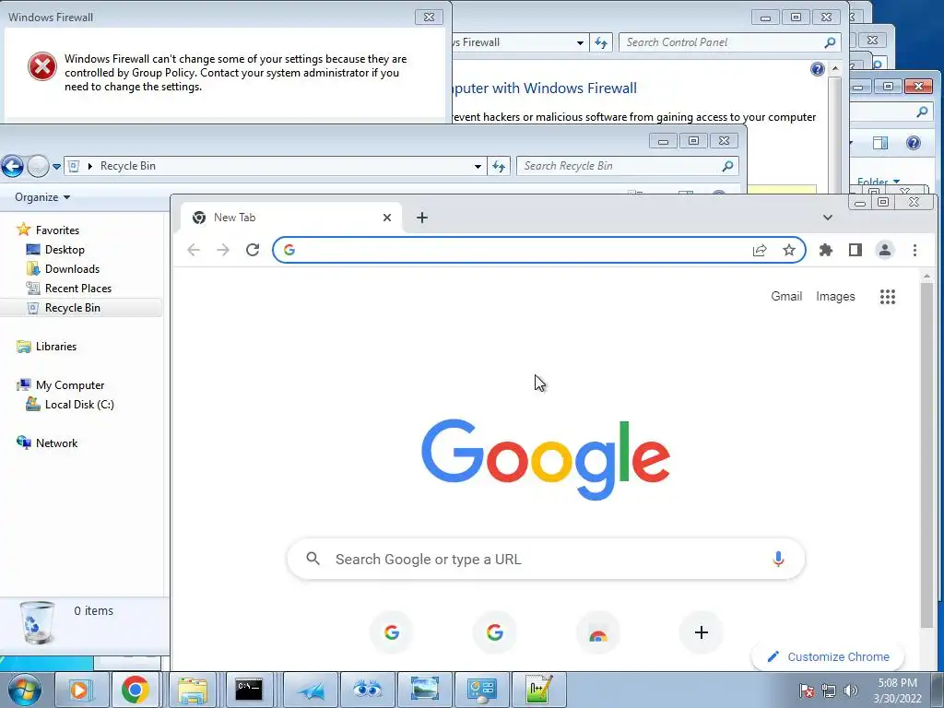The image size is (944, 708).
Task: Open recent locations dropdown in Recycle Bin window
Action: coord(56,166)
